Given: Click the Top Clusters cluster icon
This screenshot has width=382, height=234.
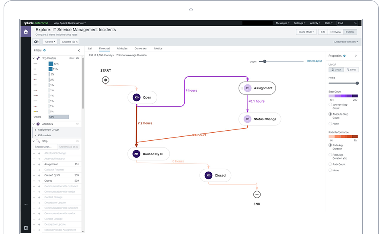Looking at the screenshot, I should [38, 58].
